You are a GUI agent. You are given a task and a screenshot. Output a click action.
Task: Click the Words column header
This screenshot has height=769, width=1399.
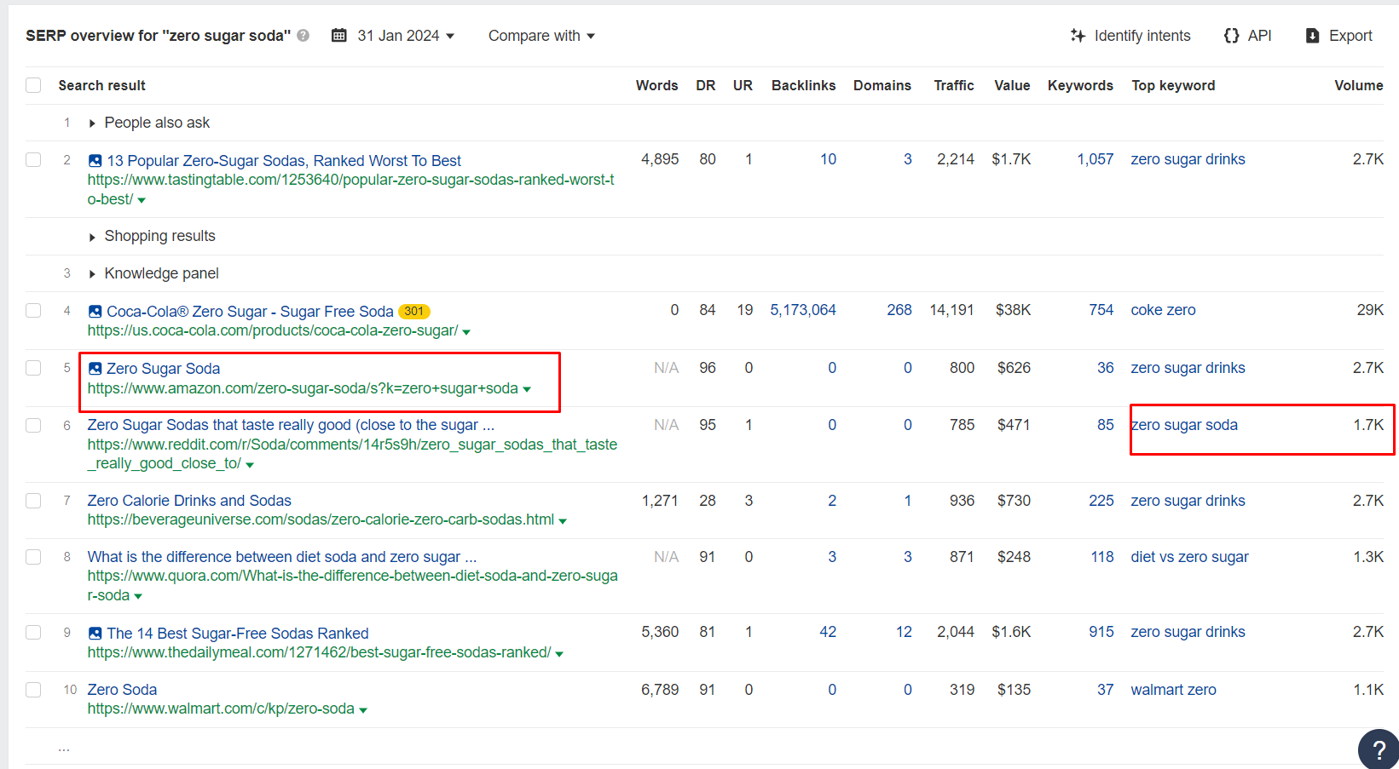656,85
